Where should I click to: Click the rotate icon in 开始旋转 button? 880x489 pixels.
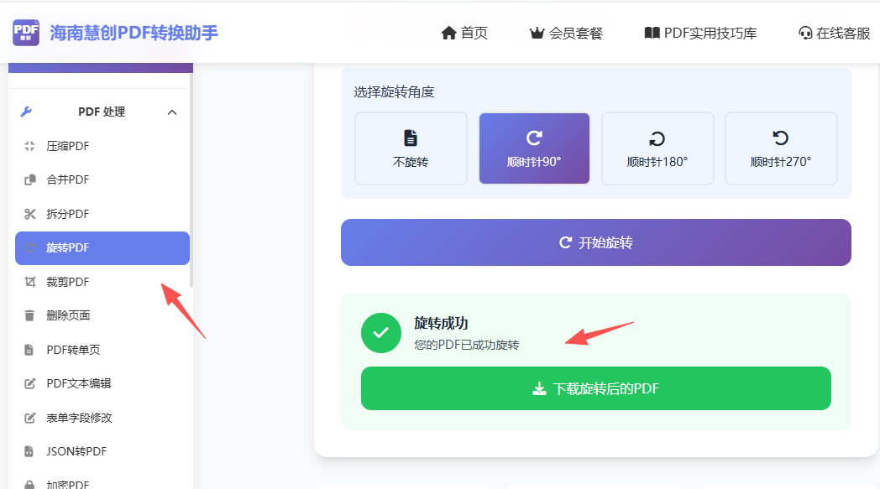(x=565, y=242)
